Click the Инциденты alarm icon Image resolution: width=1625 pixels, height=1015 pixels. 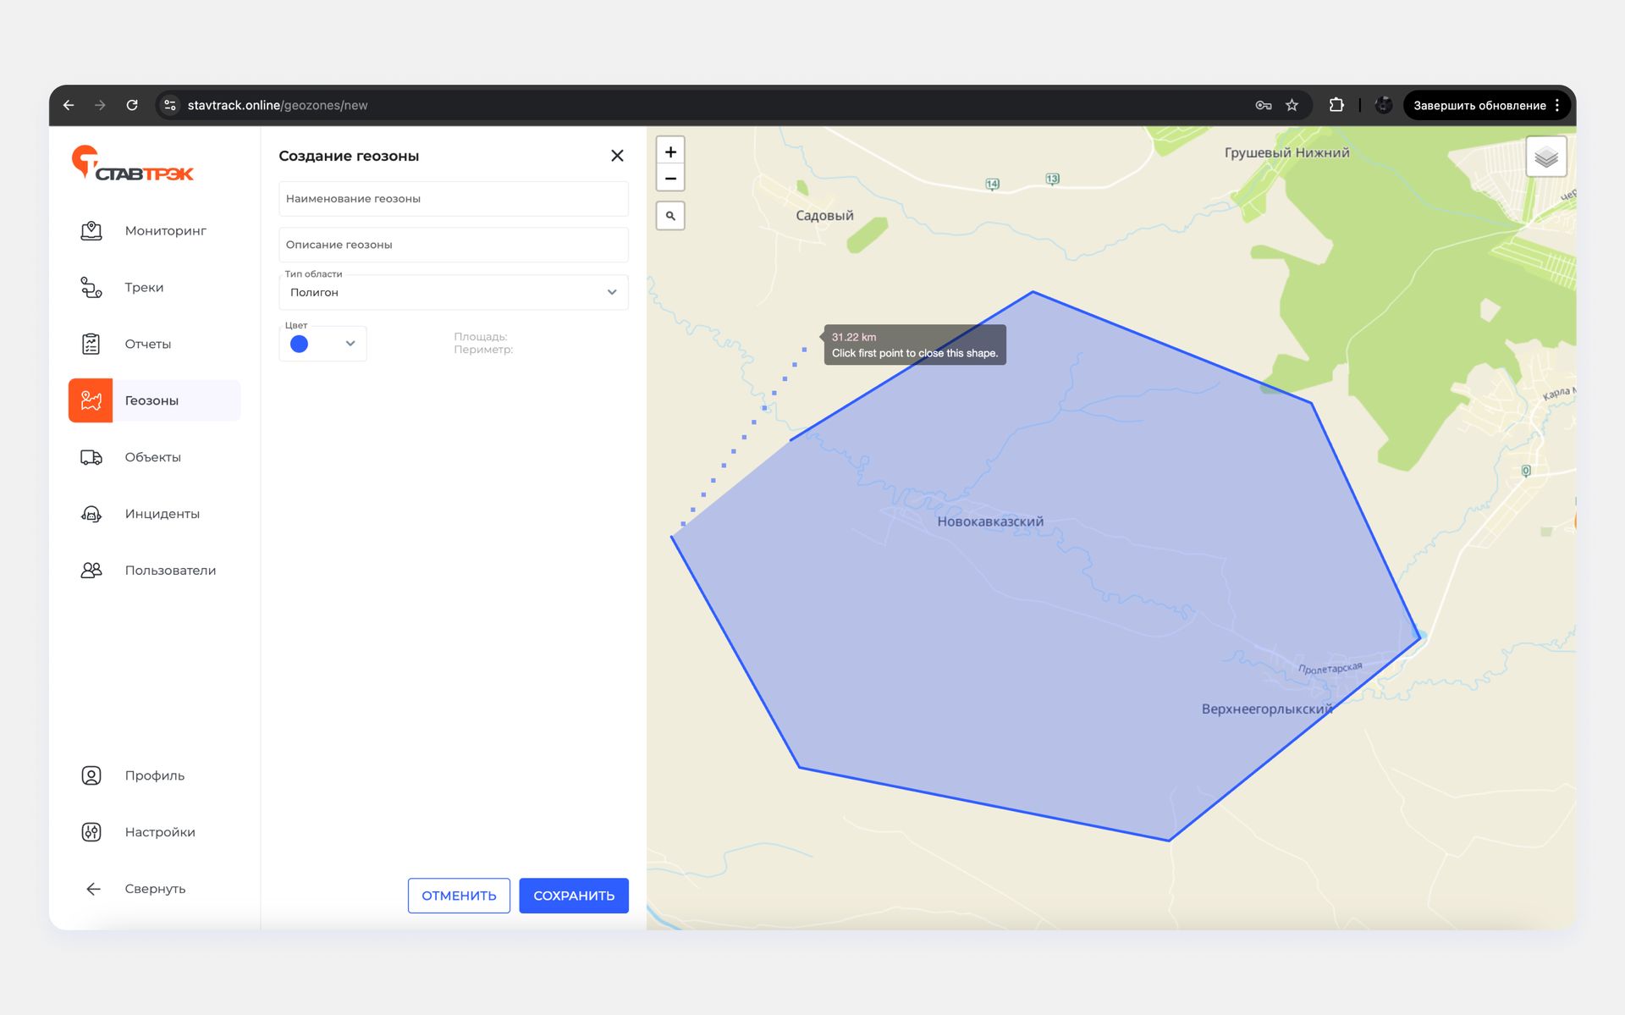pyautogui.click(x=91, y=514)
